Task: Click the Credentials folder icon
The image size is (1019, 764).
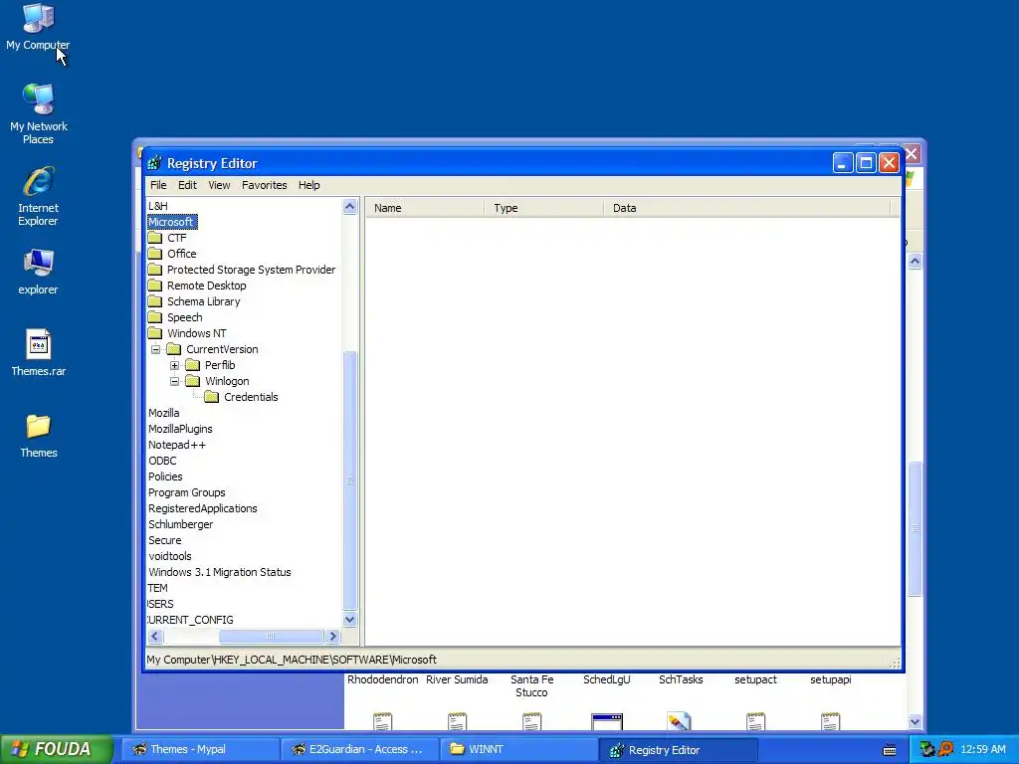Action: 211,397
